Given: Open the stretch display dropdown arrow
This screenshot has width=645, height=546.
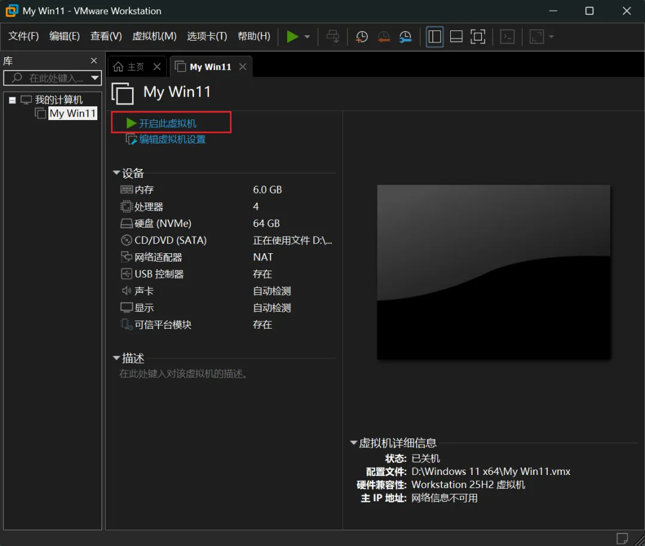Looking at the screenshot, I should [551, 36].
